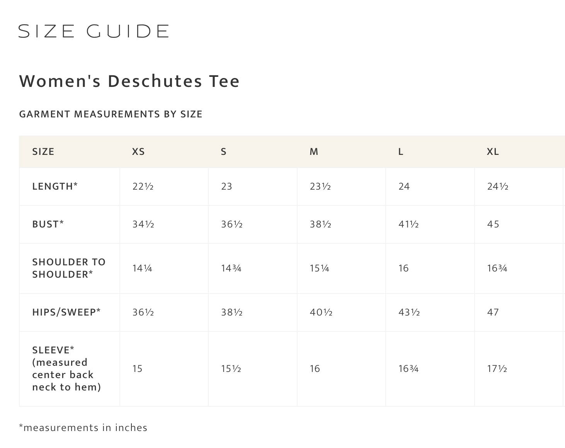Click the SHOULDER TO SHOULDER row label
This screenshot has width=565, height=448.
(69, 268)
